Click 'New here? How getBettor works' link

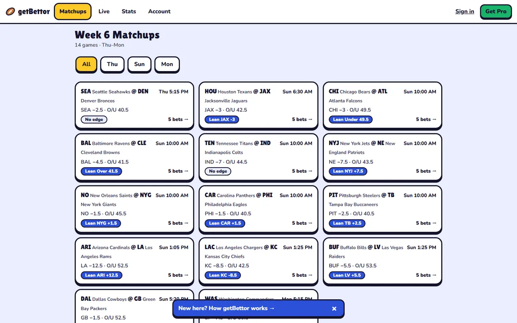coord(226,308)
